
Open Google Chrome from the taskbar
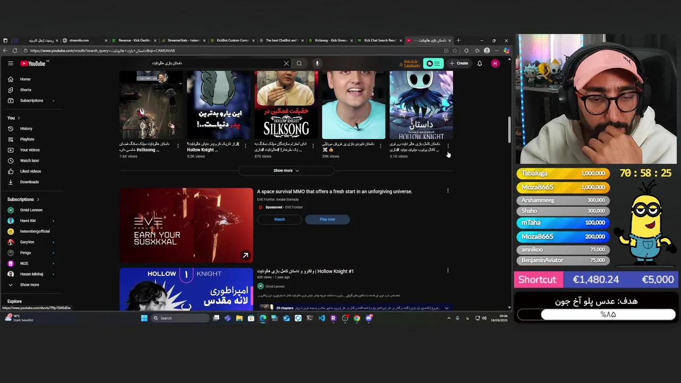(356, 318)
